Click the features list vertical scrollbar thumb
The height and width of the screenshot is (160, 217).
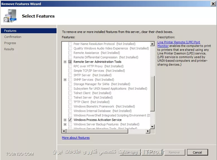[x=152, y=94]
